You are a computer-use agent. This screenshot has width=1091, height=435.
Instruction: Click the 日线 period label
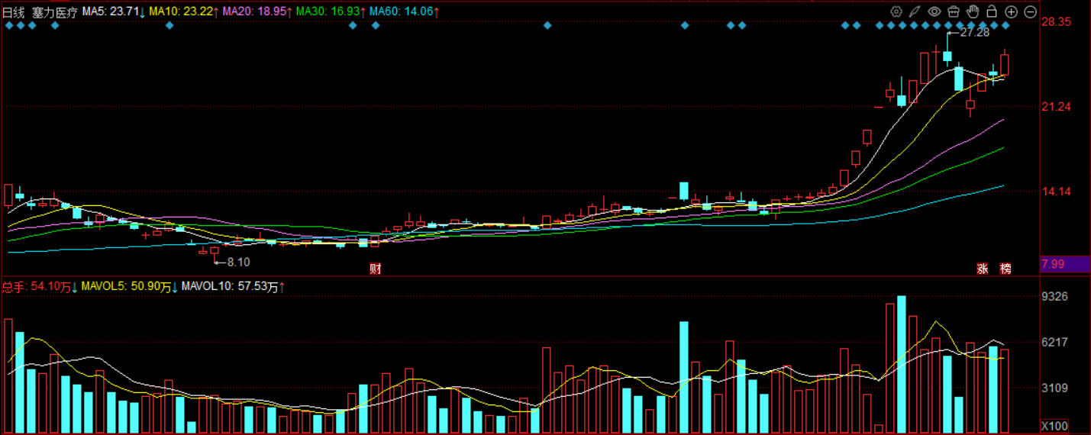[x=14, y=12]
